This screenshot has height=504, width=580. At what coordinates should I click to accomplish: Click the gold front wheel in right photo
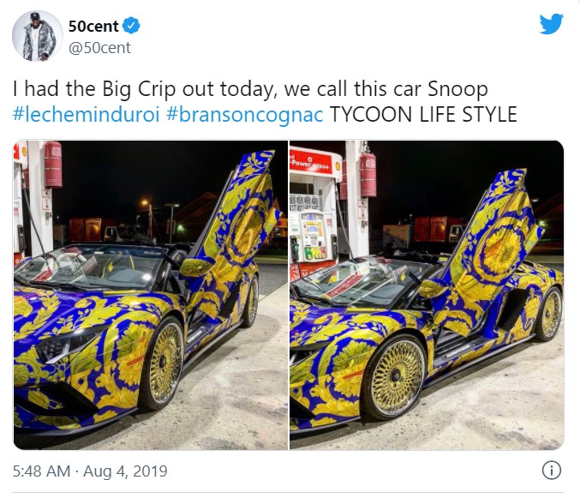pyautogui.click(x=395, y=377)
